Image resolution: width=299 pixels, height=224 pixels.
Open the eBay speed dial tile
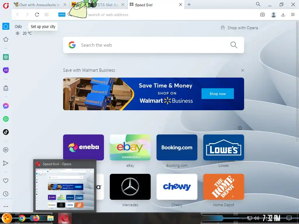(130, 147)
